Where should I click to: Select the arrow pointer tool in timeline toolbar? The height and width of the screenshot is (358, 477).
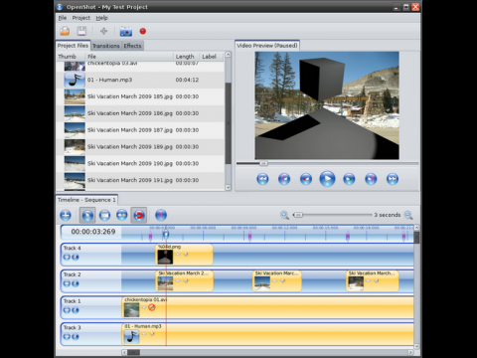point(87,215)
